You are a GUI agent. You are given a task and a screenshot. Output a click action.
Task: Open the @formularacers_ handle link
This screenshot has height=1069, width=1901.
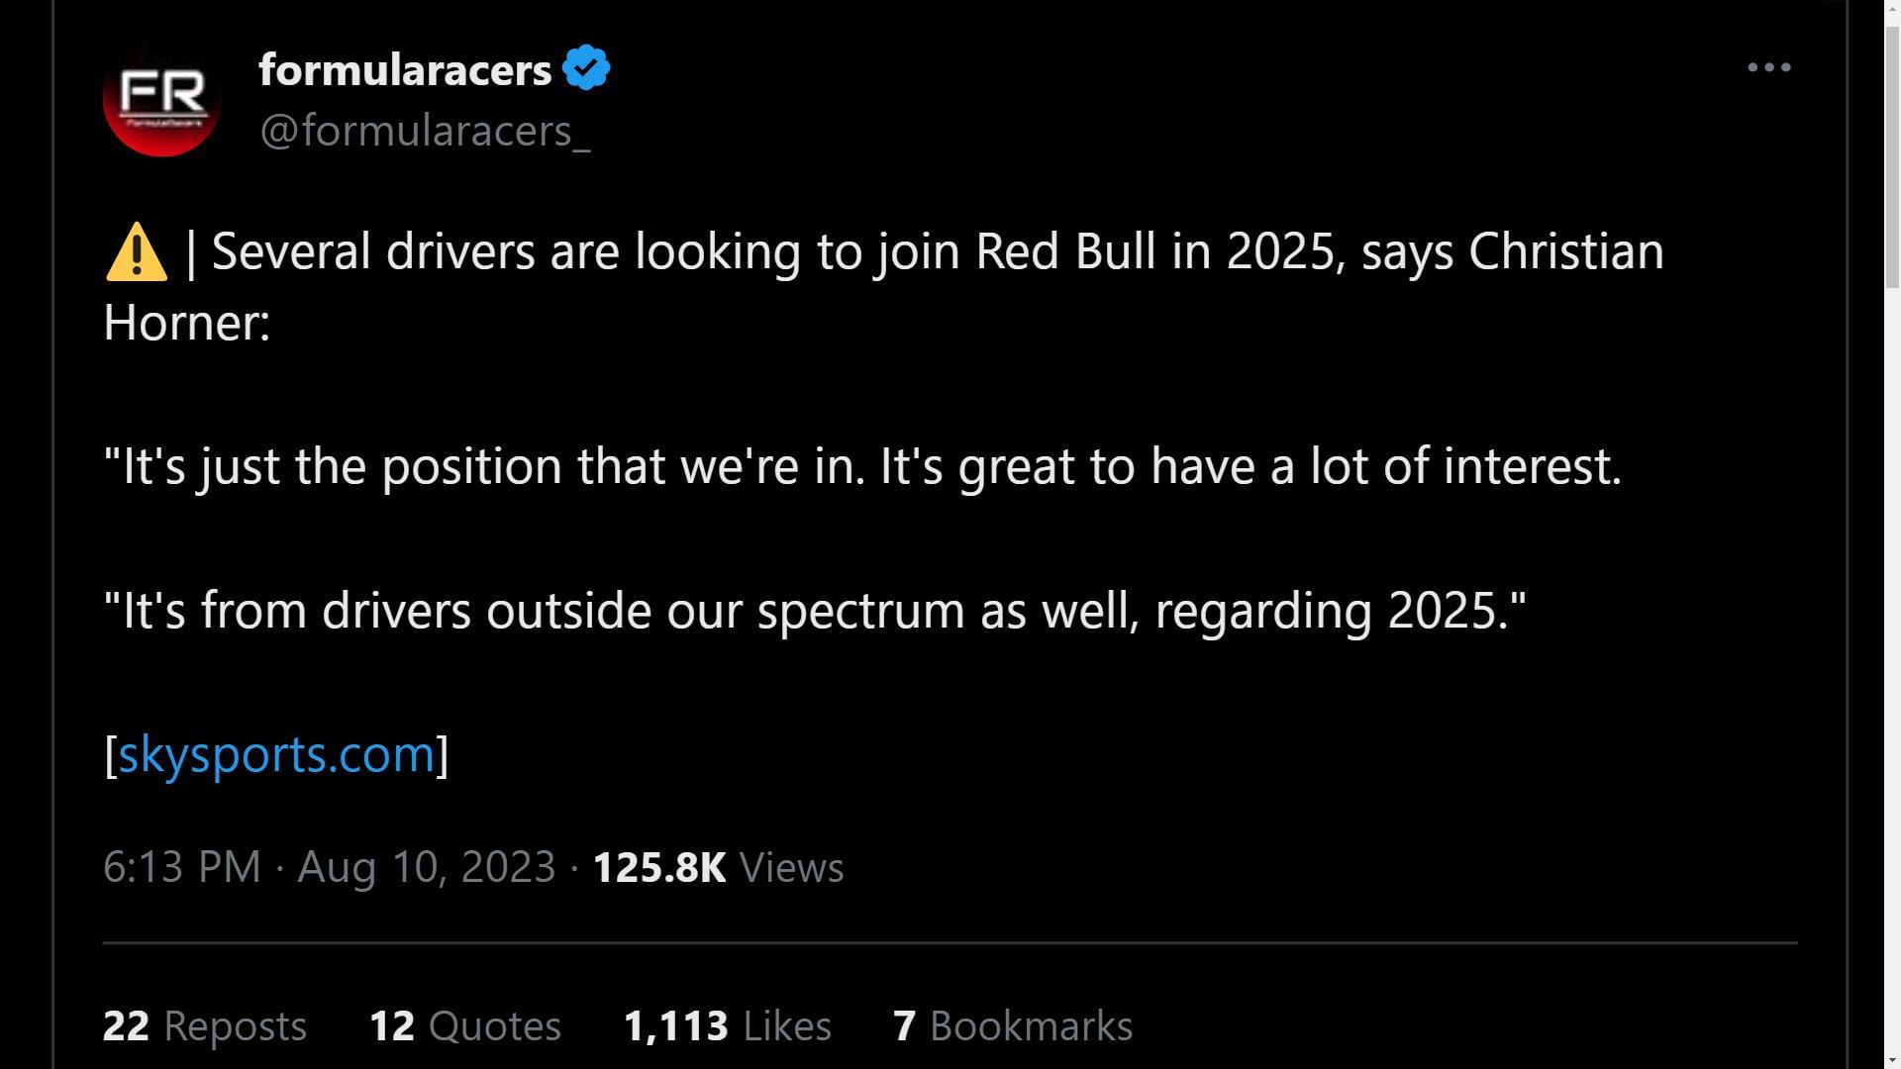[425, 131]
